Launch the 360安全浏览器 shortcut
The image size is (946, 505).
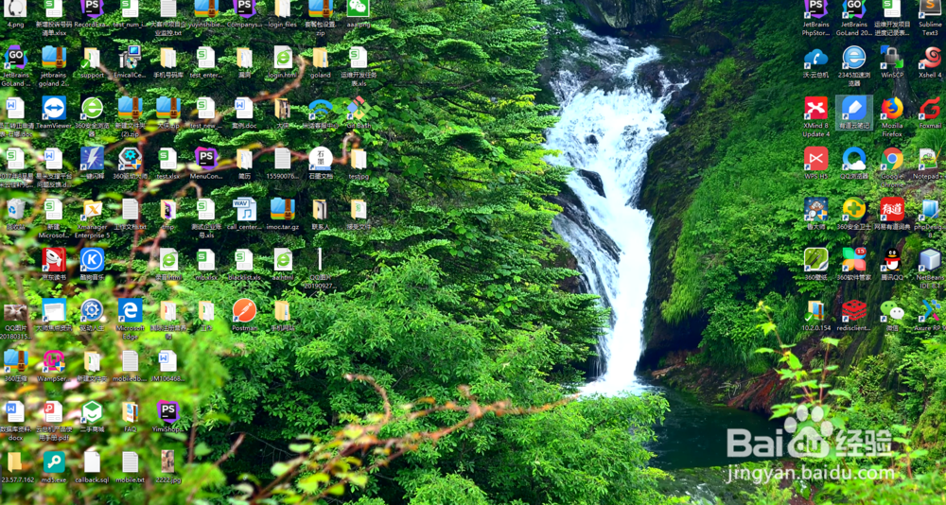(x=93, y=108)
